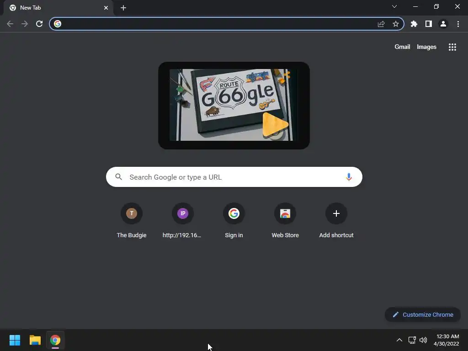Open the http://192.16... shortcut

(x=183, y=221)
